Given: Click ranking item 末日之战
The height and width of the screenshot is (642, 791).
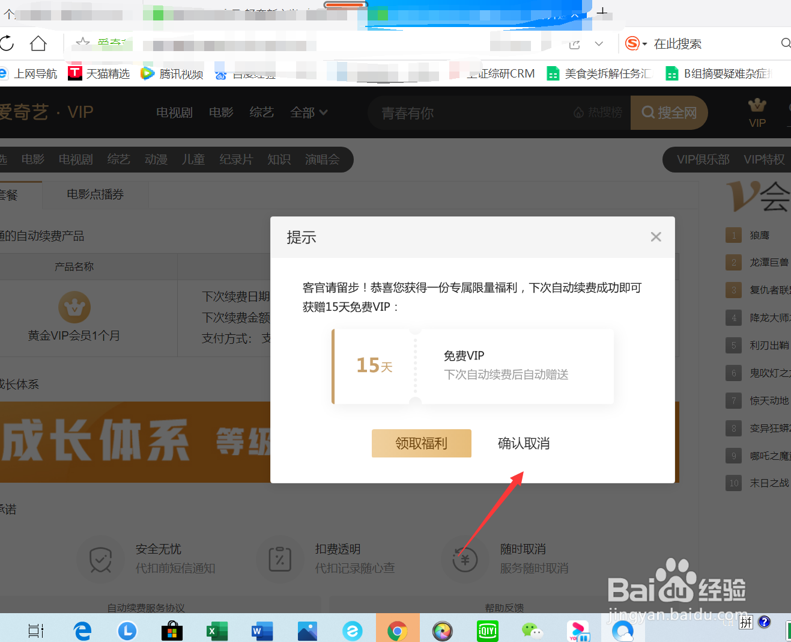Looking at the screenshot, I should [769, 483].
